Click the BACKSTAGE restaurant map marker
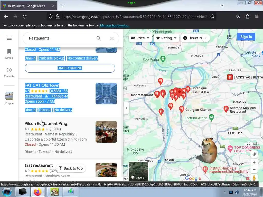The image size is (263, 197). click(230, 77)
